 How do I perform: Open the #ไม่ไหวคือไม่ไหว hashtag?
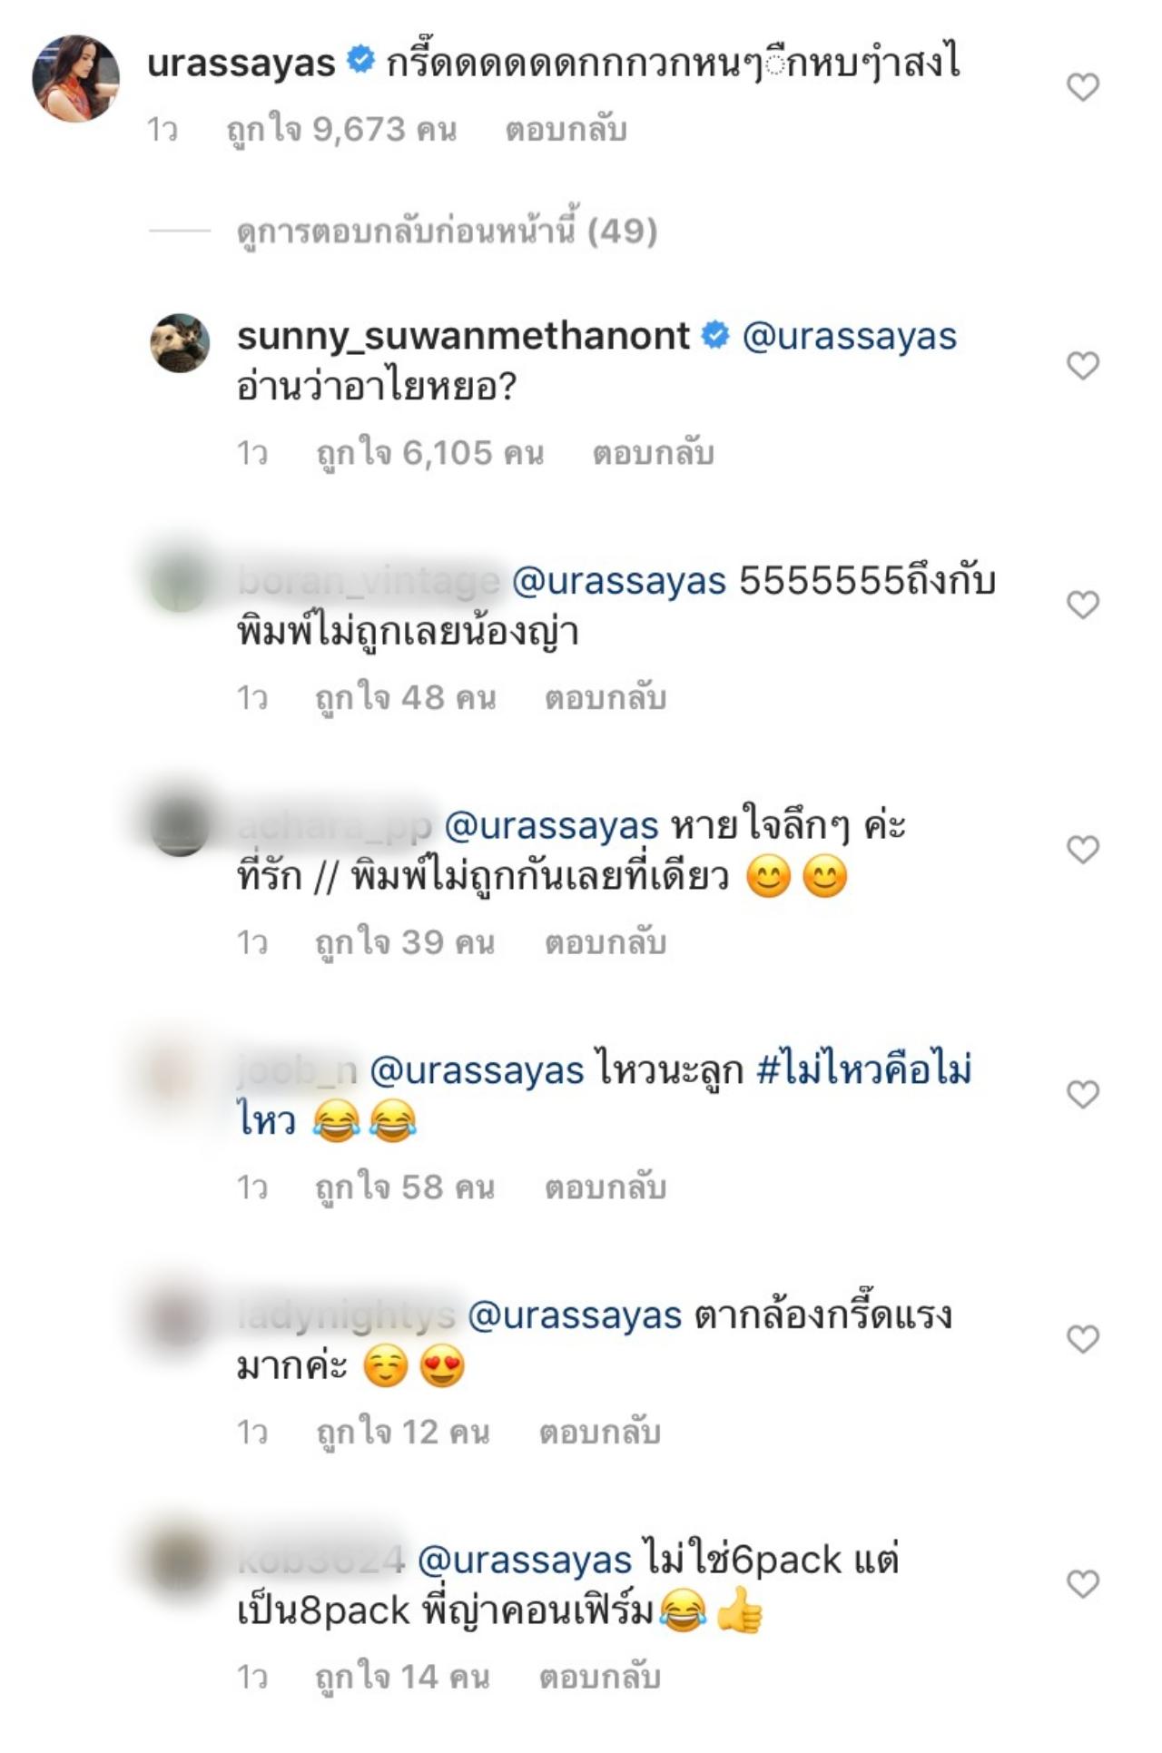(x=604, y=1096)
